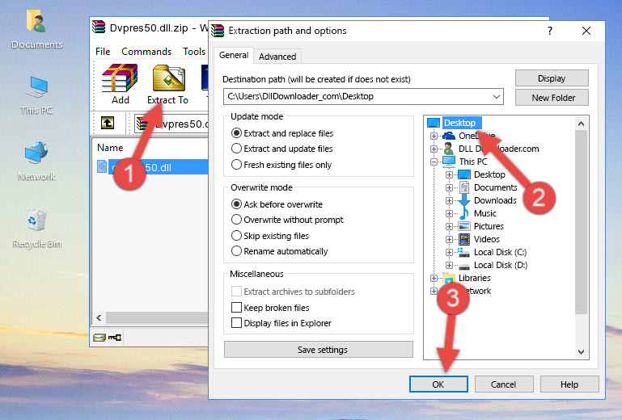The width and height of the screenshot is (622, 420).
Task: Click the Add archive toolbar icon
Action: [120, 78]
